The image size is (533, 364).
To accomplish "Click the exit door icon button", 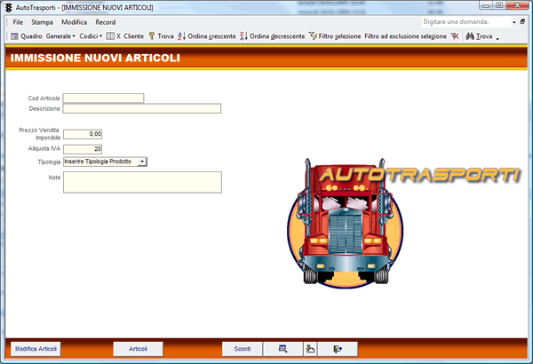I will click(x=338, y=349).
